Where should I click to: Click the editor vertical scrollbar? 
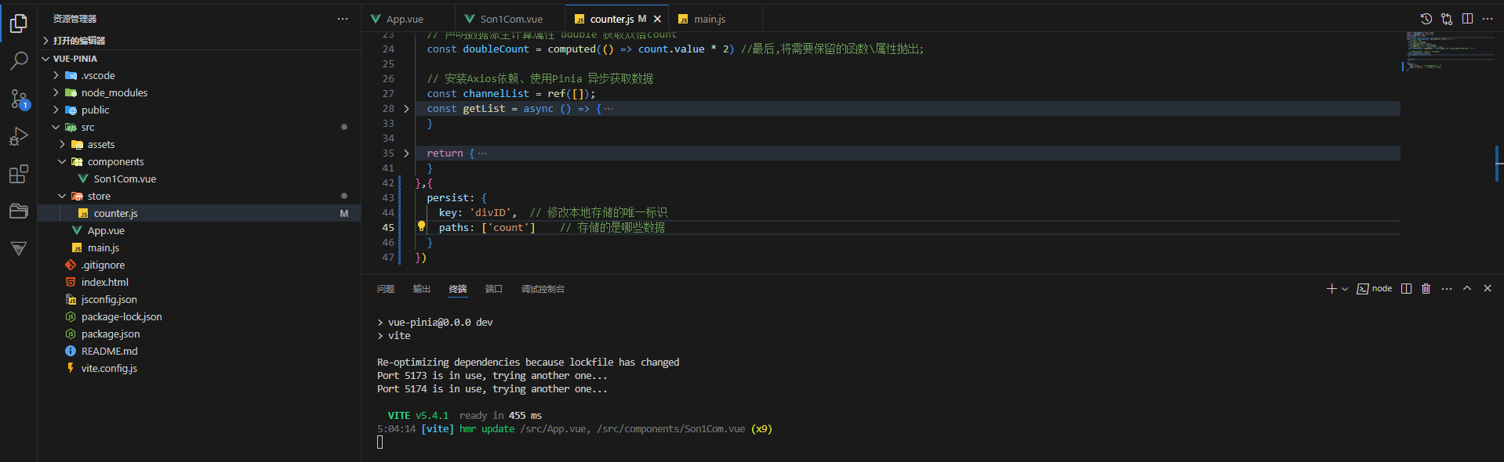[1499, 153]
